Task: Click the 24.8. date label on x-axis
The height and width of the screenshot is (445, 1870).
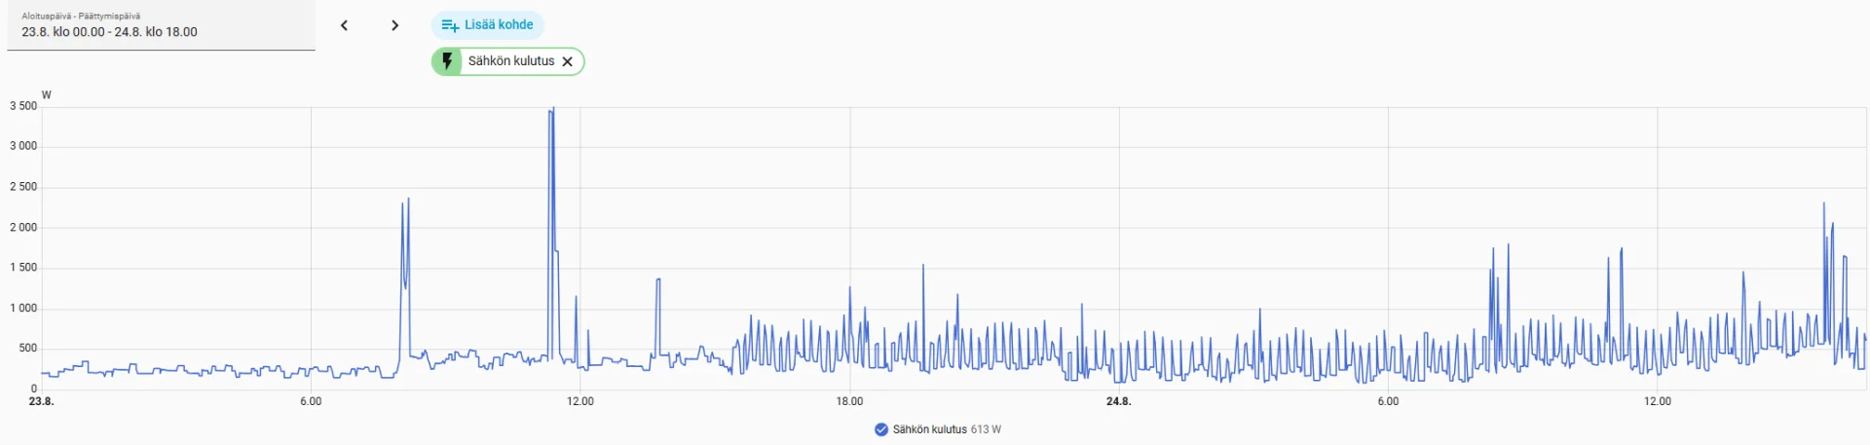Action: pos(1118,401)
